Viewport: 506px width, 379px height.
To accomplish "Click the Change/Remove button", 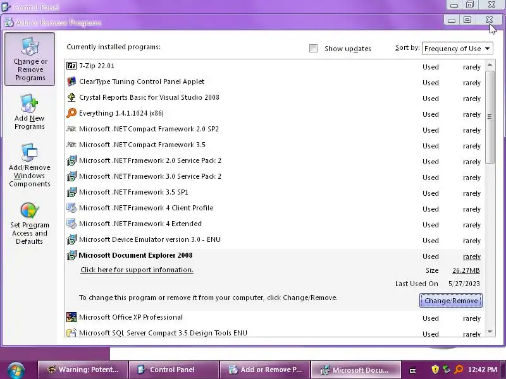I will point(451,301).
